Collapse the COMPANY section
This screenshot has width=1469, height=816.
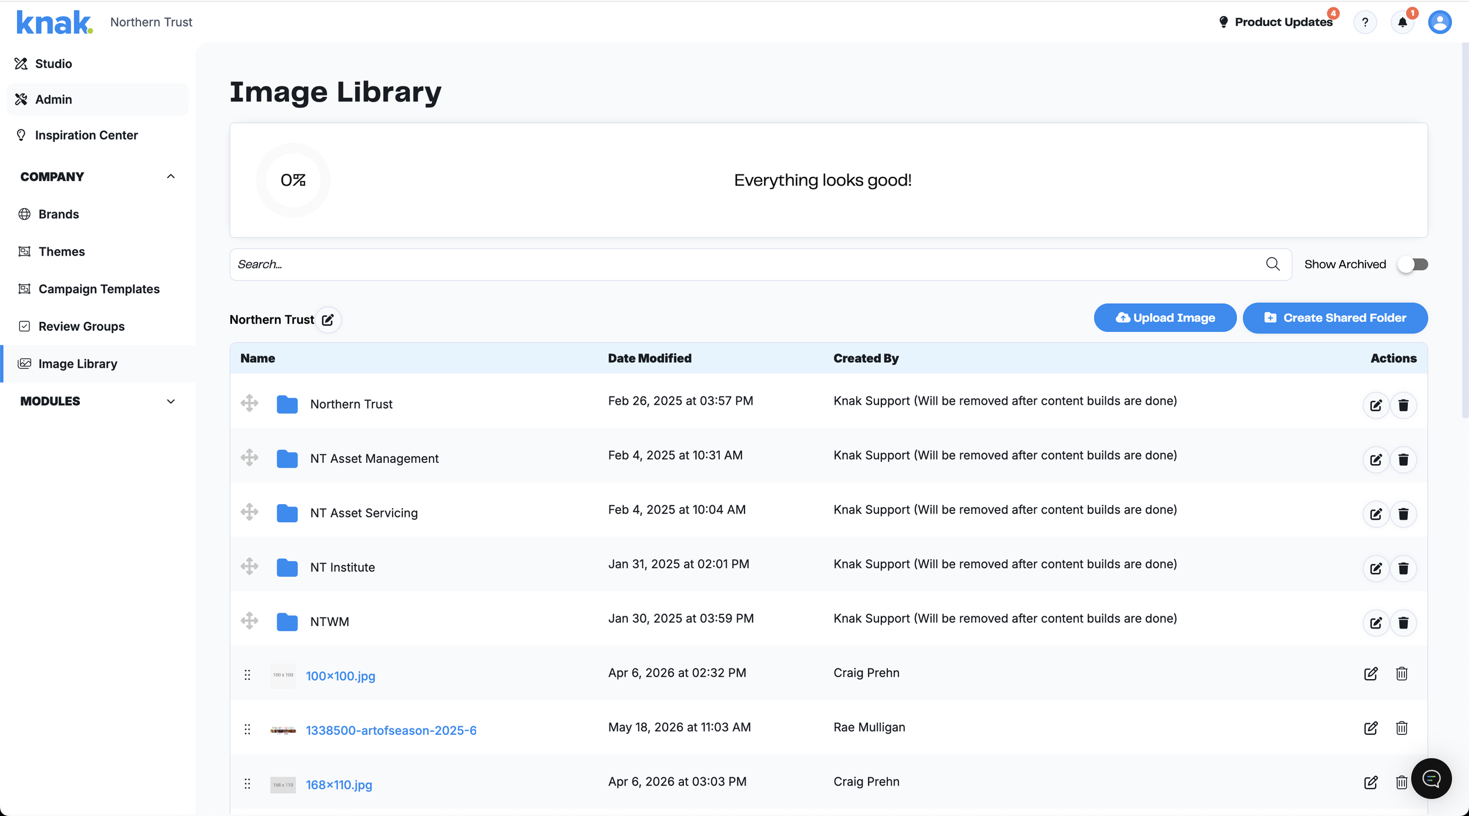[x=171, y=177]
